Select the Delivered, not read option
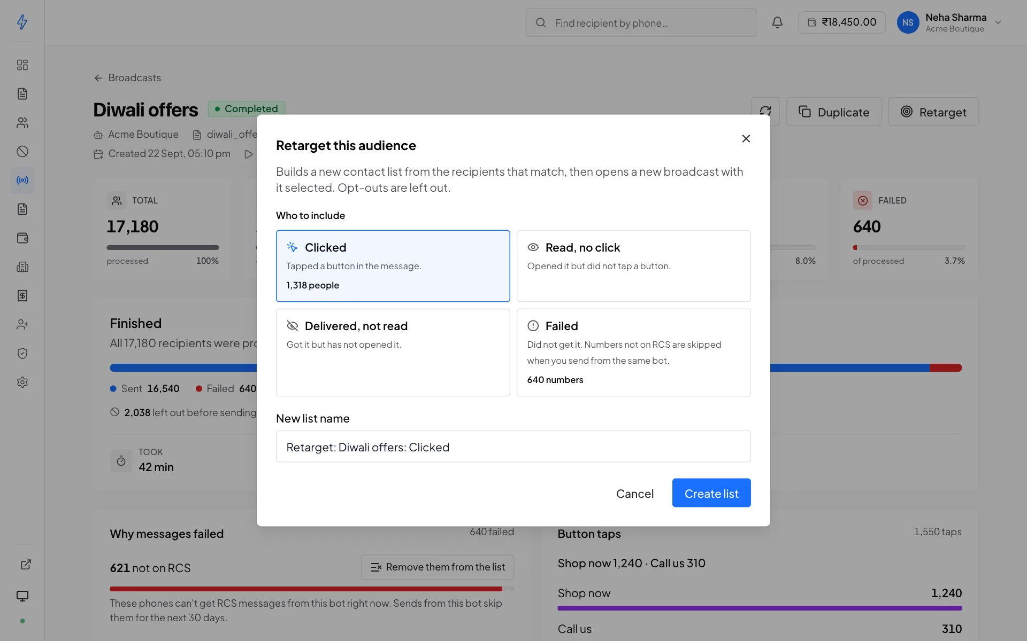Screen dimensions: 1027x641 coord(393,353)
